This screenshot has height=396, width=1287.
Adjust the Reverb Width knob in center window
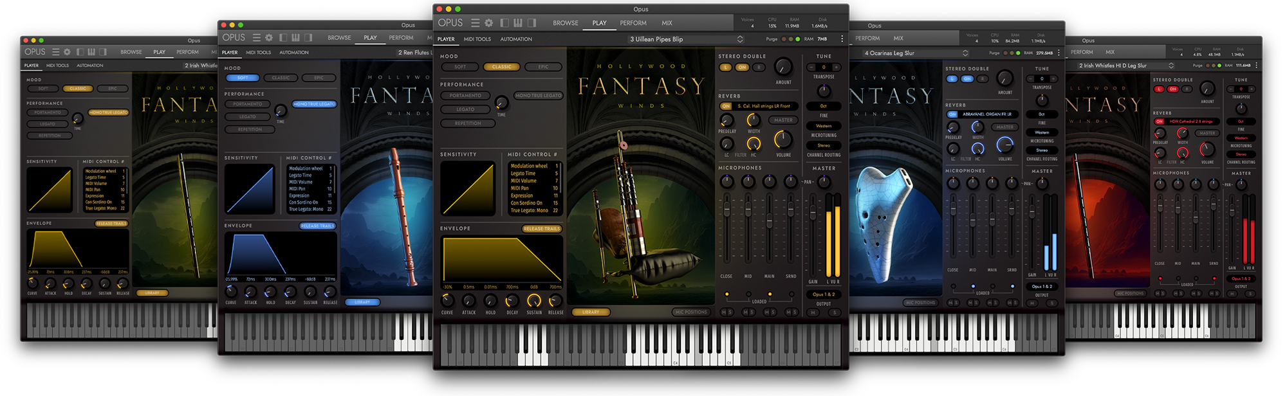click(754, 121)
